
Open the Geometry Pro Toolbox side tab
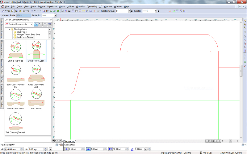(x=2, y=66)
